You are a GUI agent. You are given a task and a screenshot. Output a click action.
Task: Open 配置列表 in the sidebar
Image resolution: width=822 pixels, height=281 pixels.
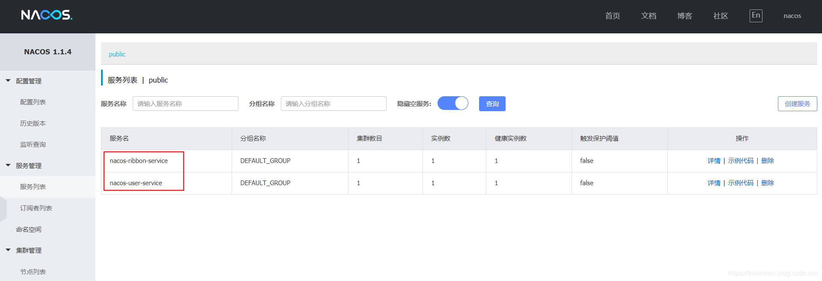(33, 102)
